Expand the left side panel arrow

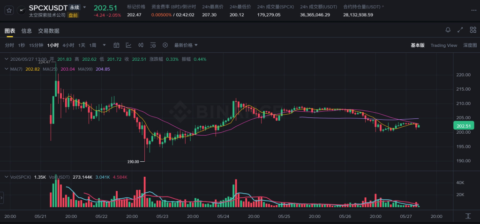coord(1,198)
